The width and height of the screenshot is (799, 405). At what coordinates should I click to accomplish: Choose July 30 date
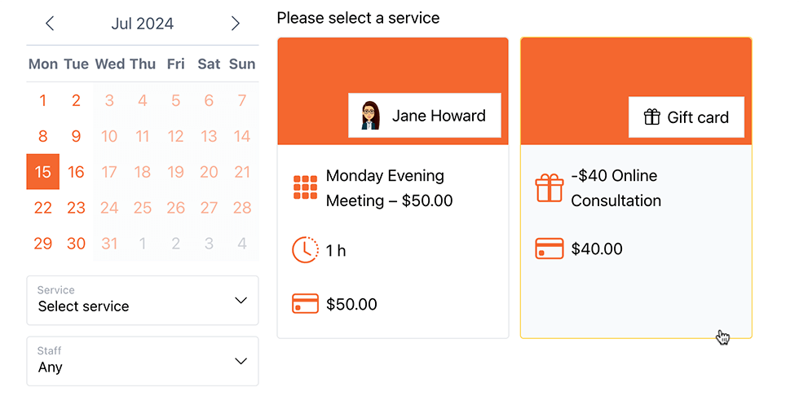76,243
